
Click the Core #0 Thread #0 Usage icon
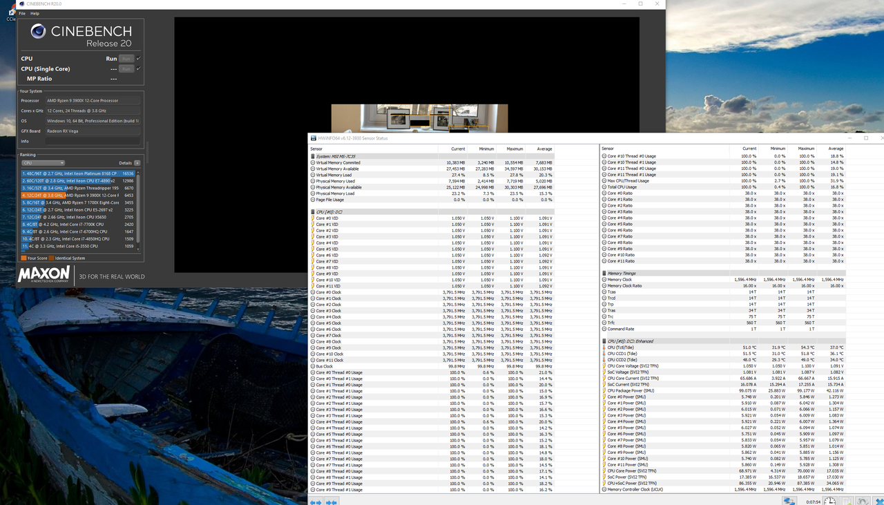point(313,372)
